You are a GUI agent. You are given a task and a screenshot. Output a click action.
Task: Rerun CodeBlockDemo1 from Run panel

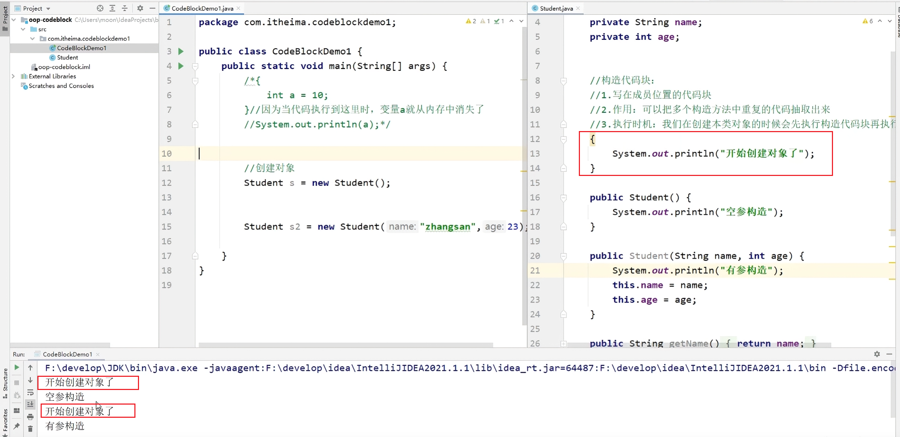click(x=17, y=367)
